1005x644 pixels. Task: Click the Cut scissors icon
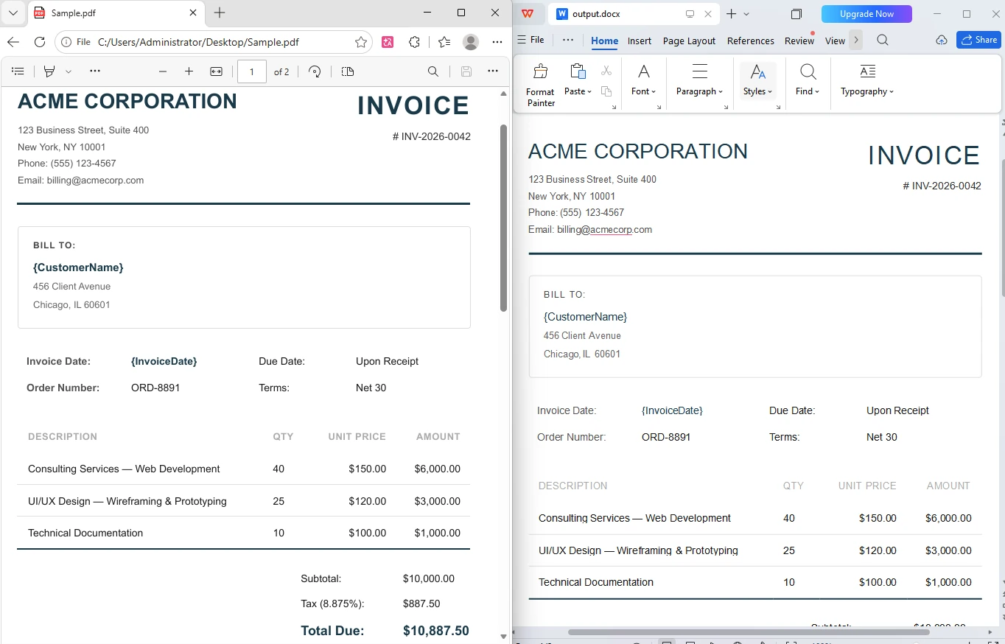[606, 71]
